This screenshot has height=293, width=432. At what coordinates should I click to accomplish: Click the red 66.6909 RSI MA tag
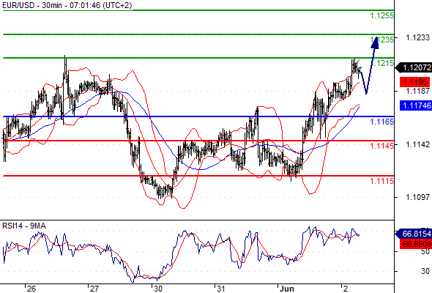tap(416, 244)
